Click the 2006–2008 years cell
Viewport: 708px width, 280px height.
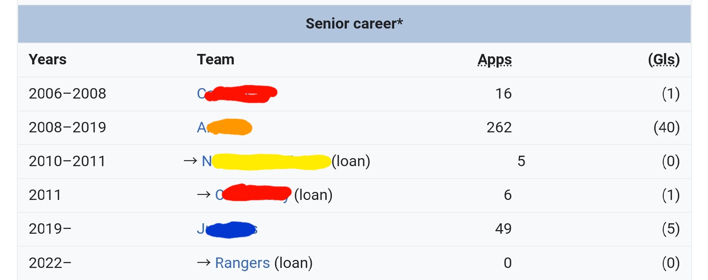(x=67, y=94)
